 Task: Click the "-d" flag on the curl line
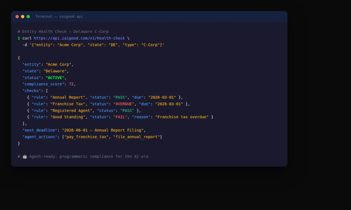coord(25,45)
